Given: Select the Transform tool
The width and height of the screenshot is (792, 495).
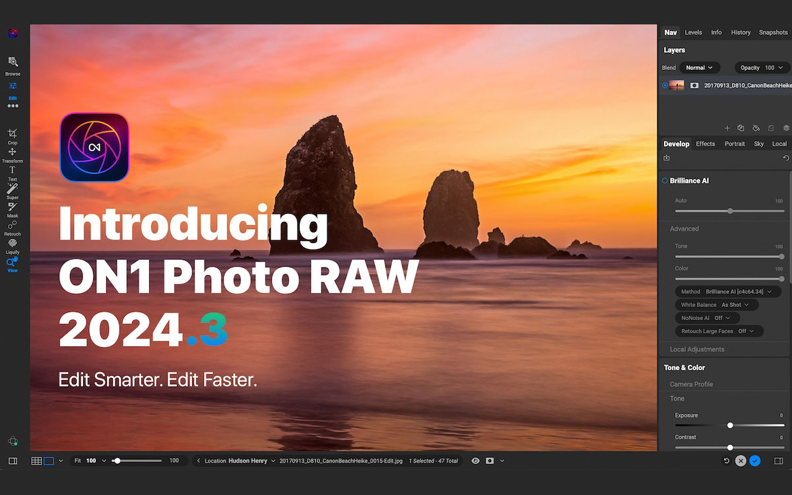Looking at the screenshot, I should click(x=13, y=155).
